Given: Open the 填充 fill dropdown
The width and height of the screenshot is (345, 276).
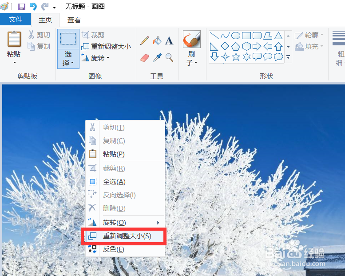Looking at the screenshot, I should click(x=309, y=47).
